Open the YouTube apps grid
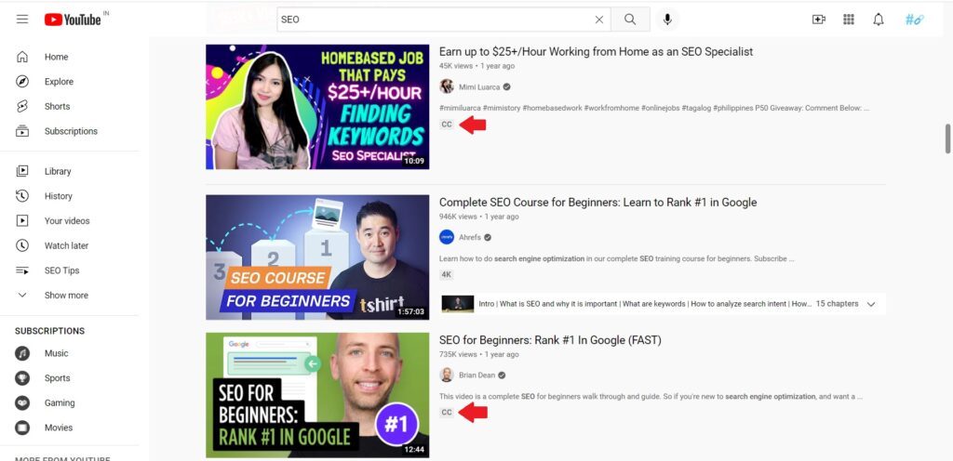Image resolution: width=953 pixels, height=461 pixels. click(x=849, y=20)
